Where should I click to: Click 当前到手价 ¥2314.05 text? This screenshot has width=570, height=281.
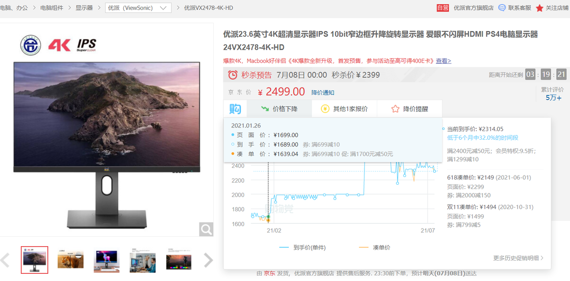[x=475, y=129]
